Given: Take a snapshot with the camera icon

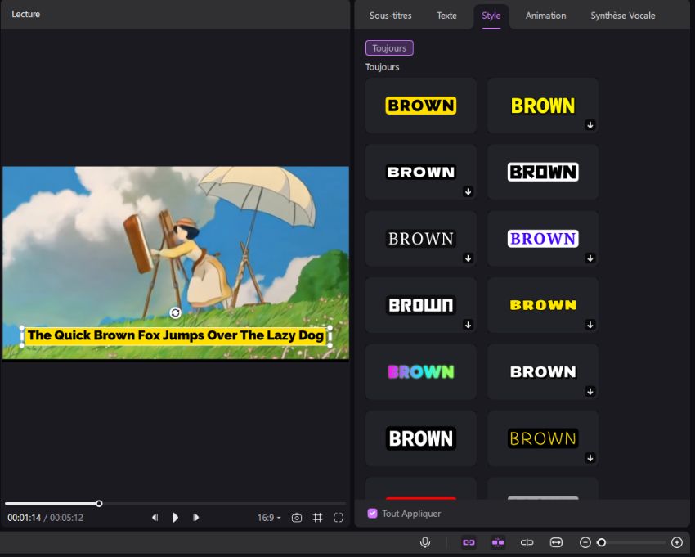Looking at the screenshot, I should pyautogui.click(x=297, y=518).
